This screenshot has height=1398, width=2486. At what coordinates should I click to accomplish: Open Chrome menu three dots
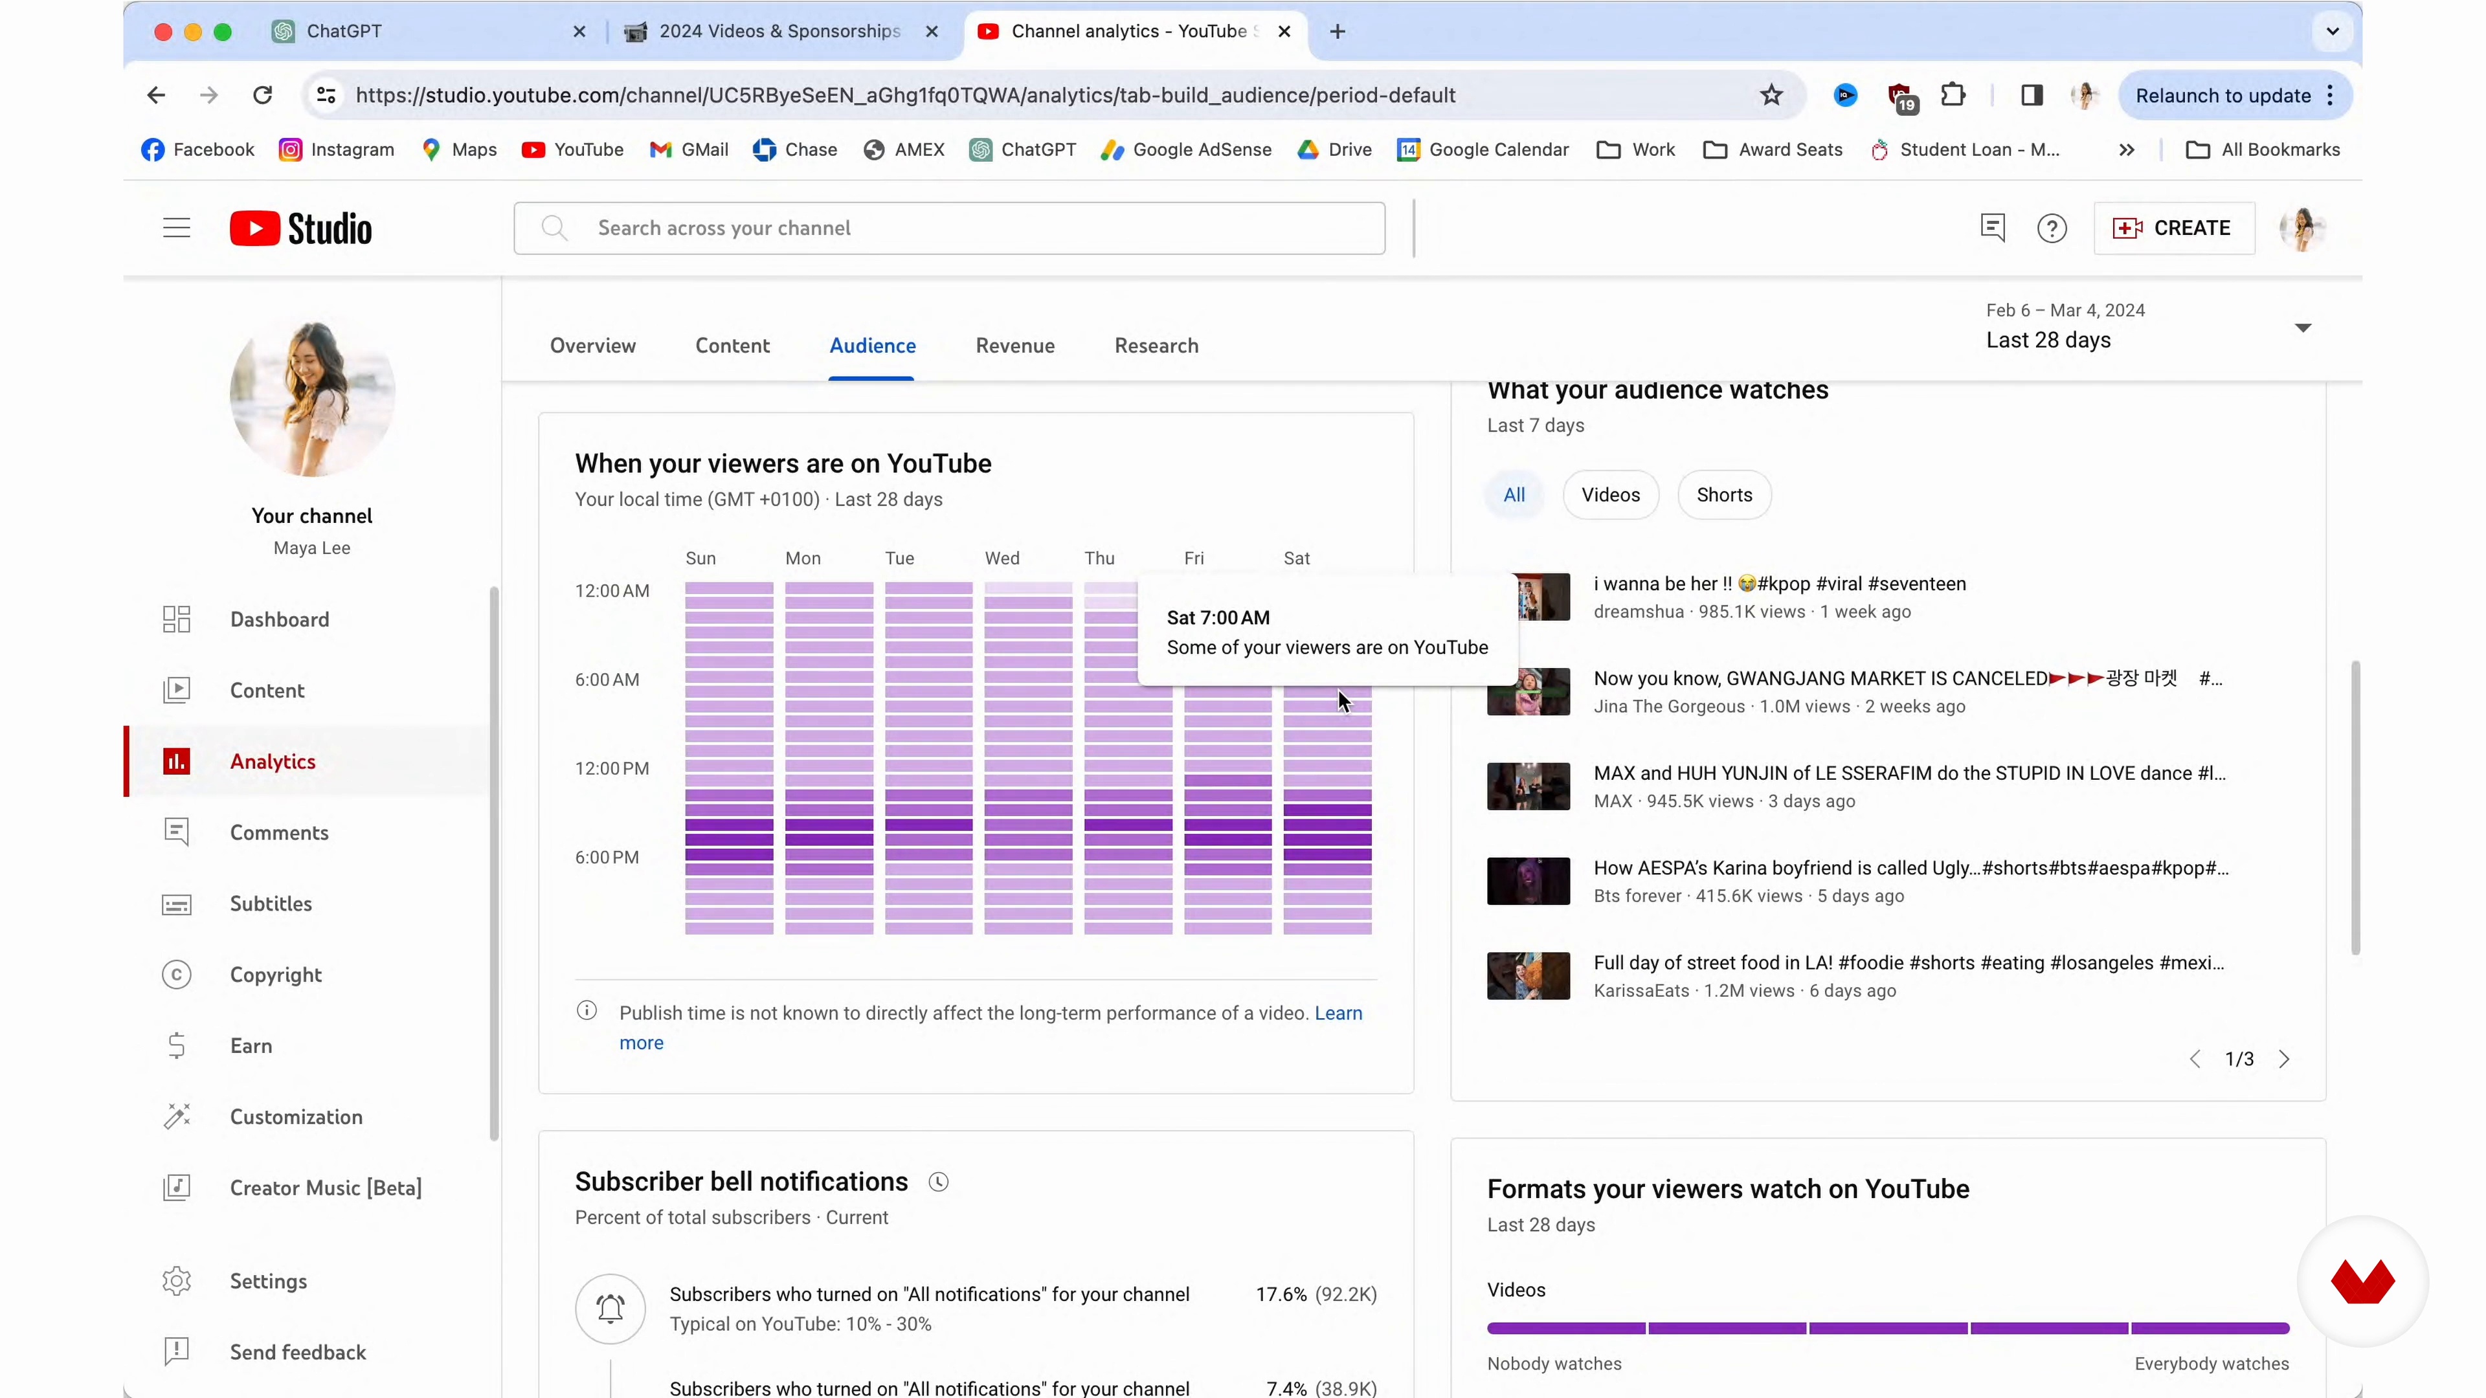pyautogui.click(x=2331, y=94)
